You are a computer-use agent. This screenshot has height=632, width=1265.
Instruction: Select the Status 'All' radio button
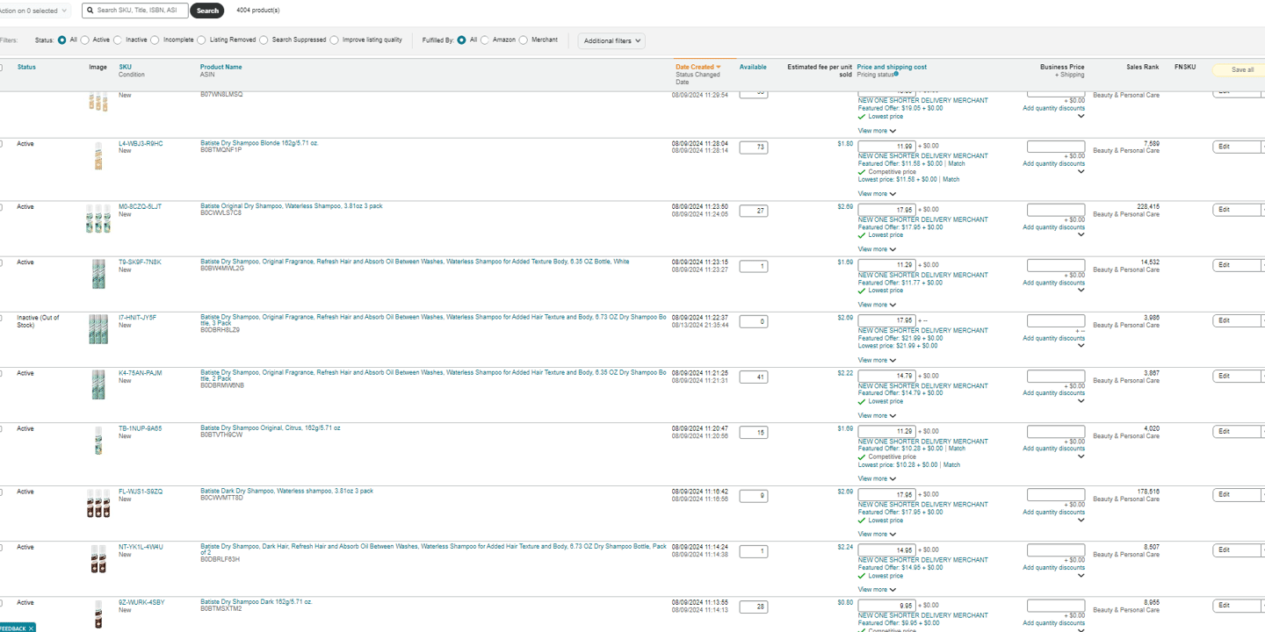(x=62, y=40)
